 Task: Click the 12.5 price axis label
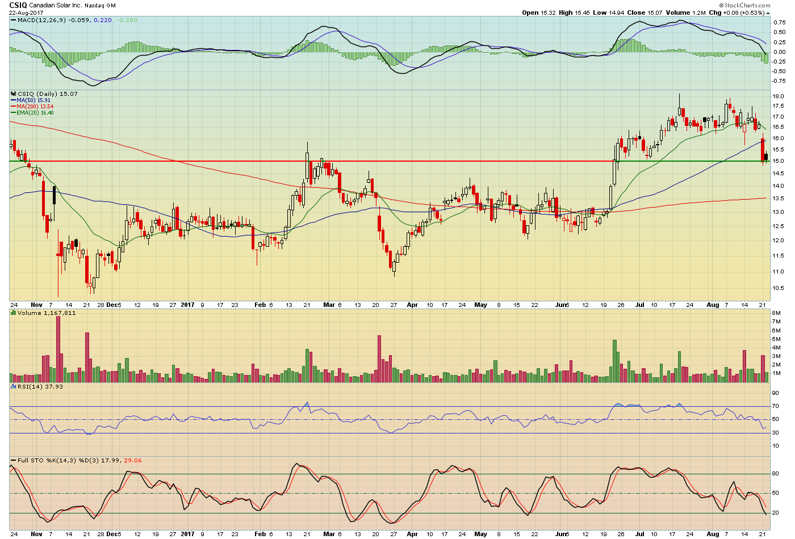[778, 226]
